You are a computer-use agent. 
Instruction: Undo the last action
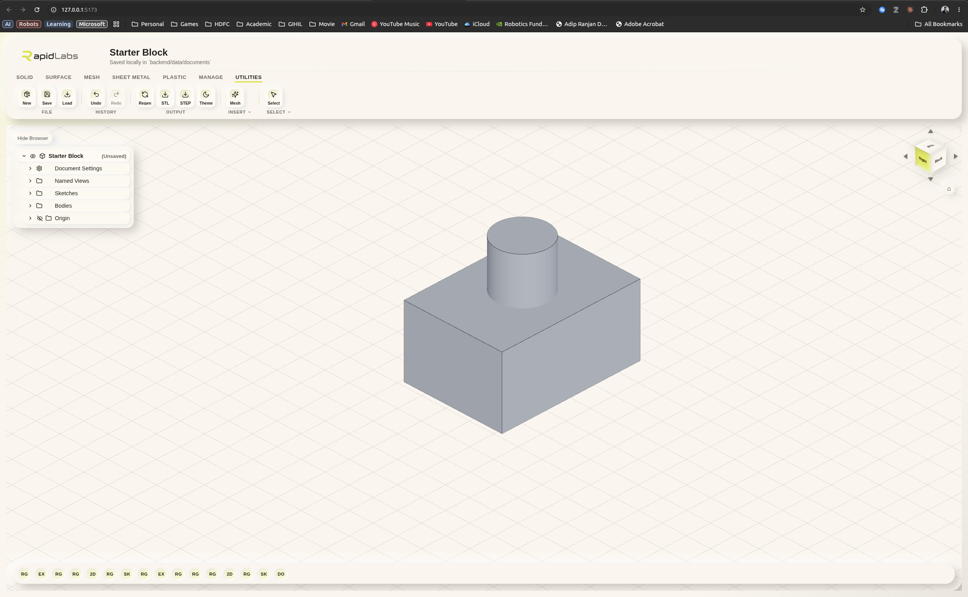click(x=96, y=97)
